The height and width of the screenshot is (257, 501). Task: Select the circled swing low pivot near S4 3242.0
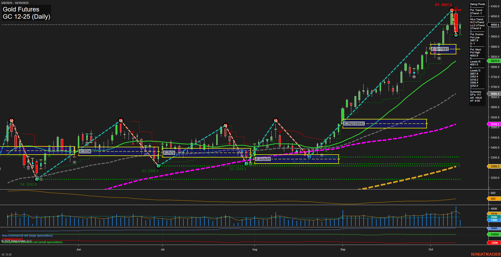37,179
